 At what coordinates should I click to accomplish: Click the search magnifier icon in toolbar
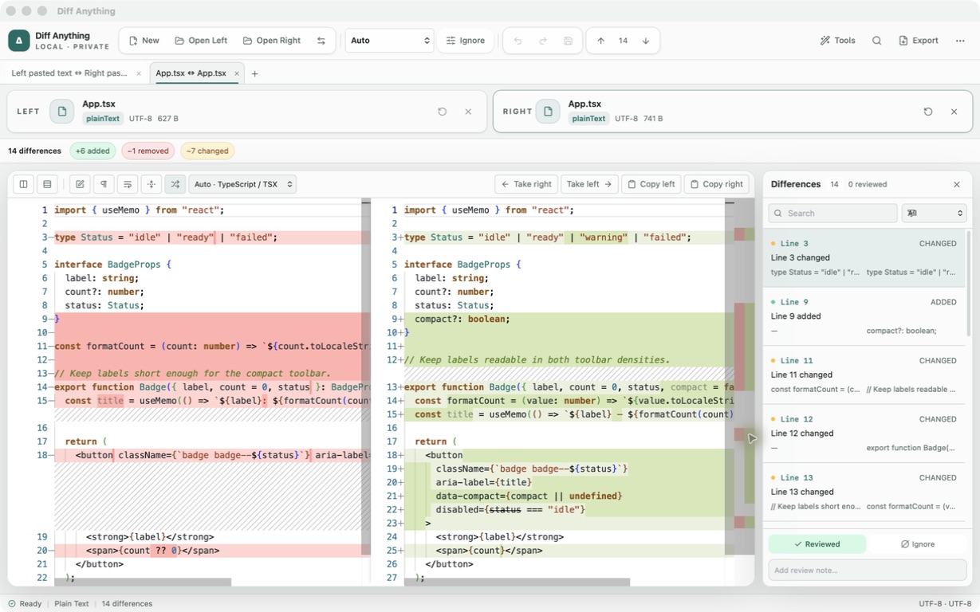pos(877,41)
